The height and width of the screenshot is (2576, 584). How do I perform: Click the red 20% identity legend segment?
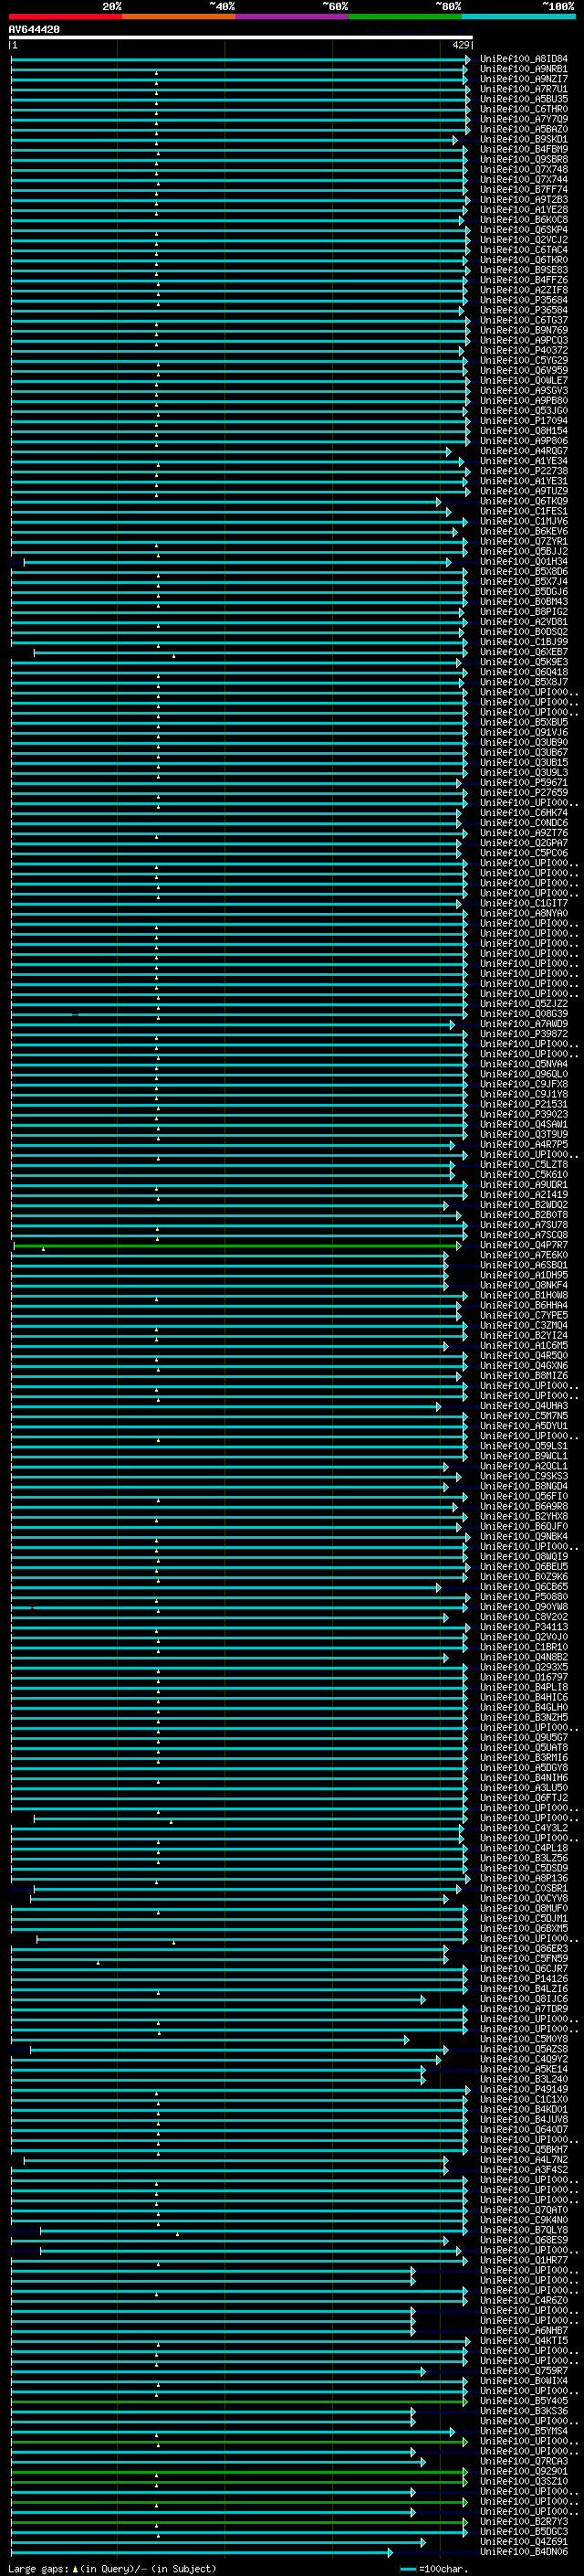pyautogui.click(x=65, y=17)
